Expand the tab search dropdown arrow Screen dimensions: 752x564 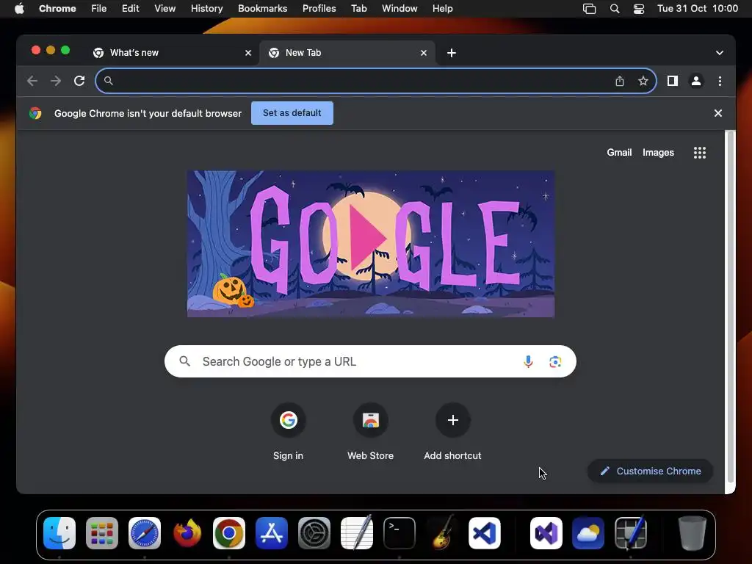click(720, 53)
